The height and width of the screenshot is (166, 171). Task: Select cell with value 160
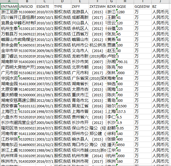click(125, 161)
